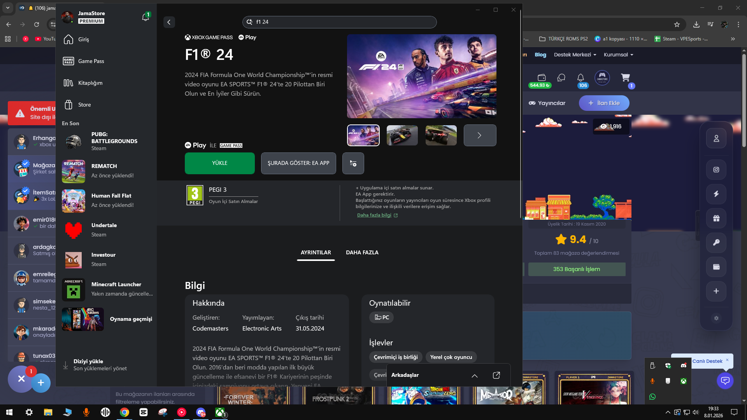Click ŞURADA GÖSTER: EA APP button
The height and width of the screenshot is (420, 747).
[298, 163]
